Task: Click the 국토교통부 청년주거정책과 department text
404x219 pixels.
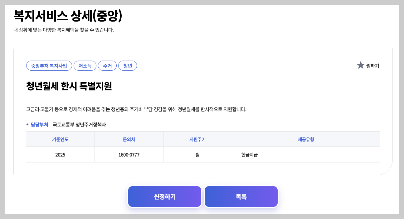Action: tap(80, 124)
